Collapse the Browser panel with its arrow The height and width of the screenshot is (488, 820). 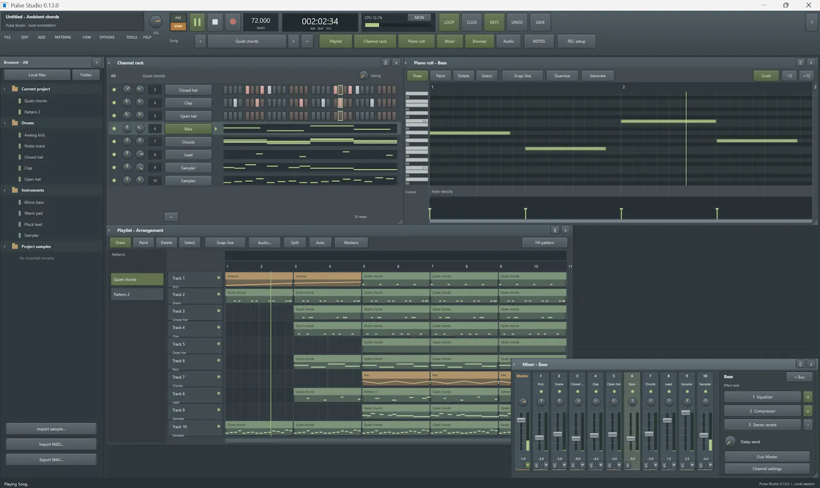point(96,62)
